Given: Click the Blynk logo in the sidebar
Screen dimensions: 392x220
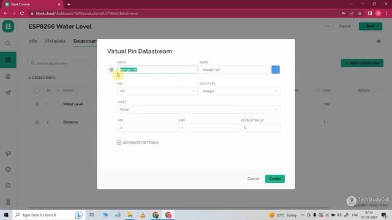Looking at the screenshot, I should tap(8, 26).
